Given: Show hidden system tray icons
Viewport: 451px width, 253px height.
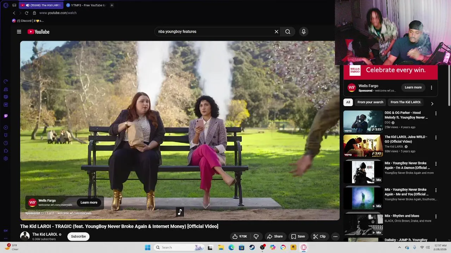Looking at the screenshot, I should [x=399, y=248].
